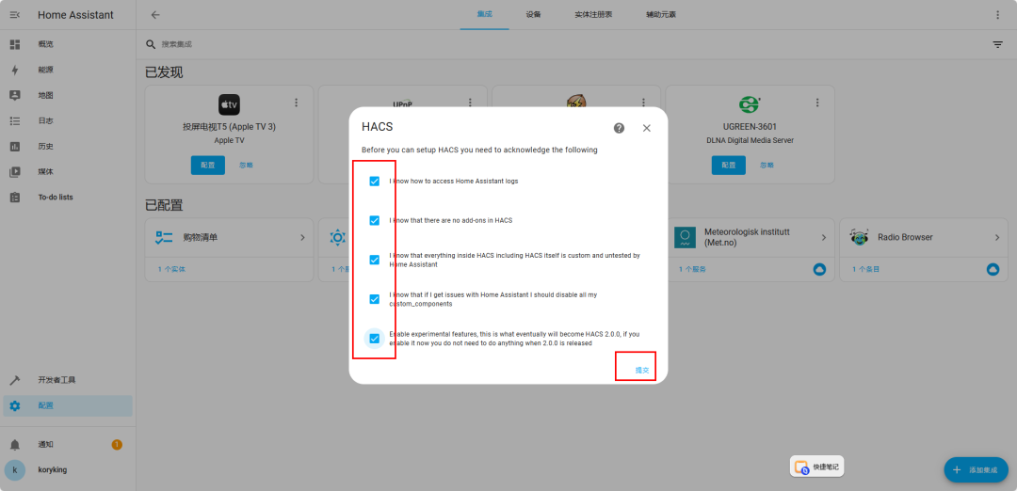The image size is (1017, 491).
Task: Uncheck 'disable all my custom_components' checkbox
Action: pyautogui.click(x=374, y=298)
